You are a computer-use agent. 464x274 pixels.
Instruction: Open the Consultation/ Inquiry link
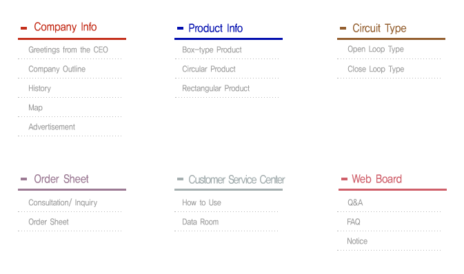[x=63, y=202]
